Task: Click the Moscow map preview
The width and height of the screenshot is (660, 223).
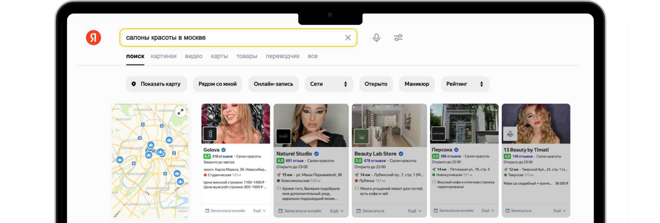Action: [x=150, y=161]
